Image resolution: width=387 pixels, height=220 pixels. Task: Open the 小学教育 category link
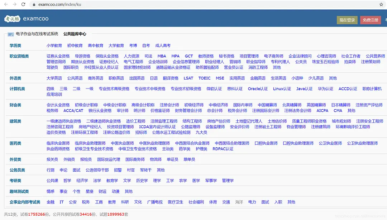(x=54, y=46)
